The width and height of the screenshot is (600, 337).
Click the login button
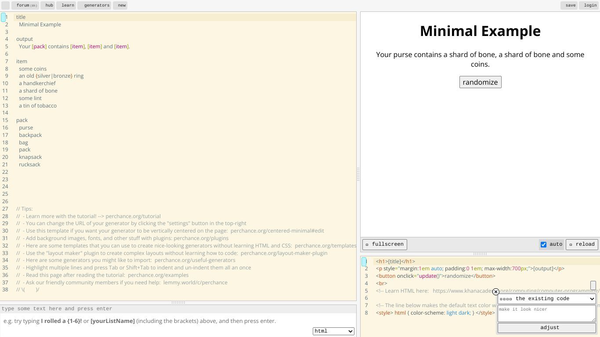tap(589, 5)
